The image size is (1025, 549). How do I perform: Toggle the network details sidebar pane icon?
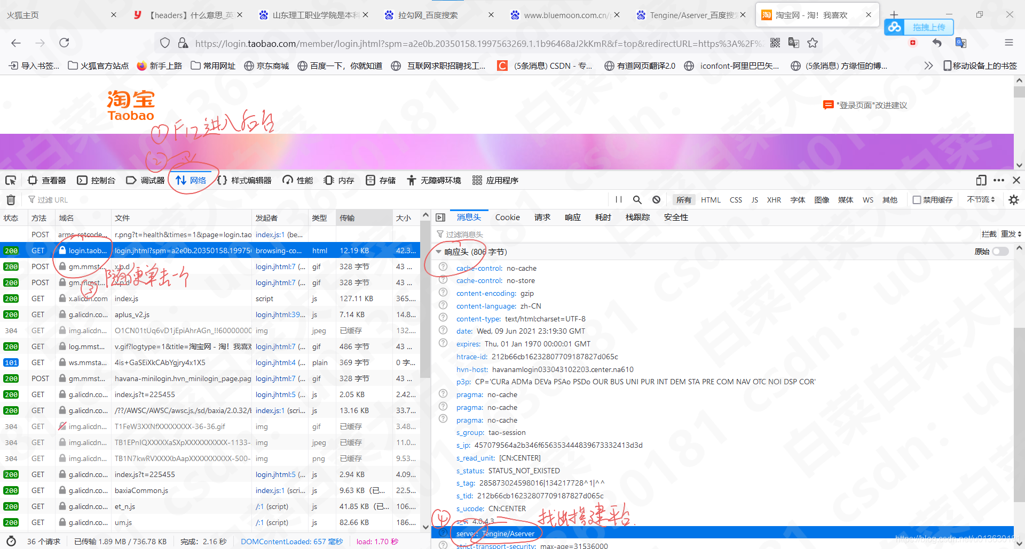440,217
